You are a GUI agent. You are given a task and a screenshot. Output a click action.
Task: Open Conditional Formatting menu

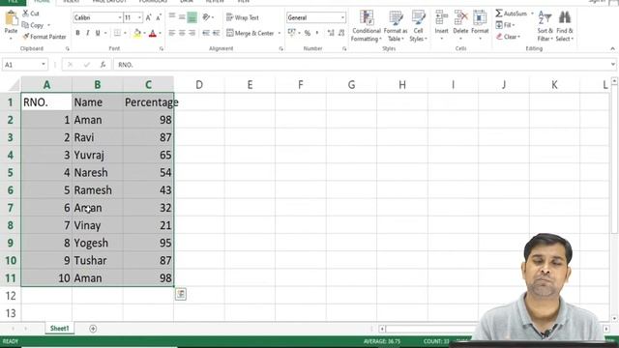pyautogui.click(x=367, y=26)
